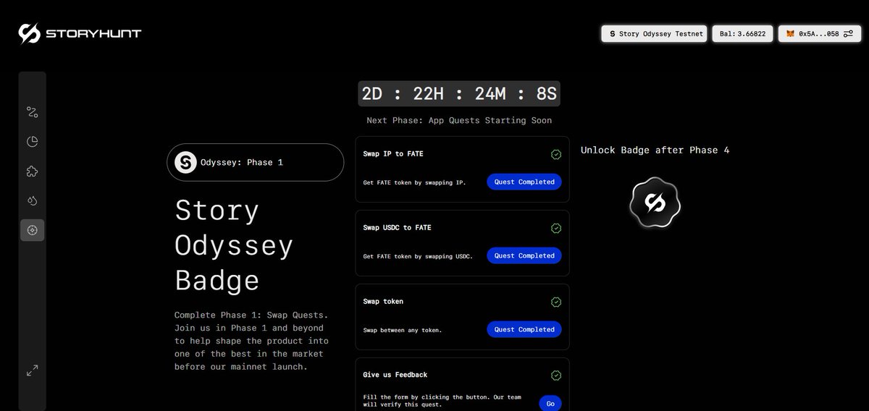The width and height of the screenshot is (869, 411).
Task: Click the StoryHunt logo
Action: [x=80, y=33]
